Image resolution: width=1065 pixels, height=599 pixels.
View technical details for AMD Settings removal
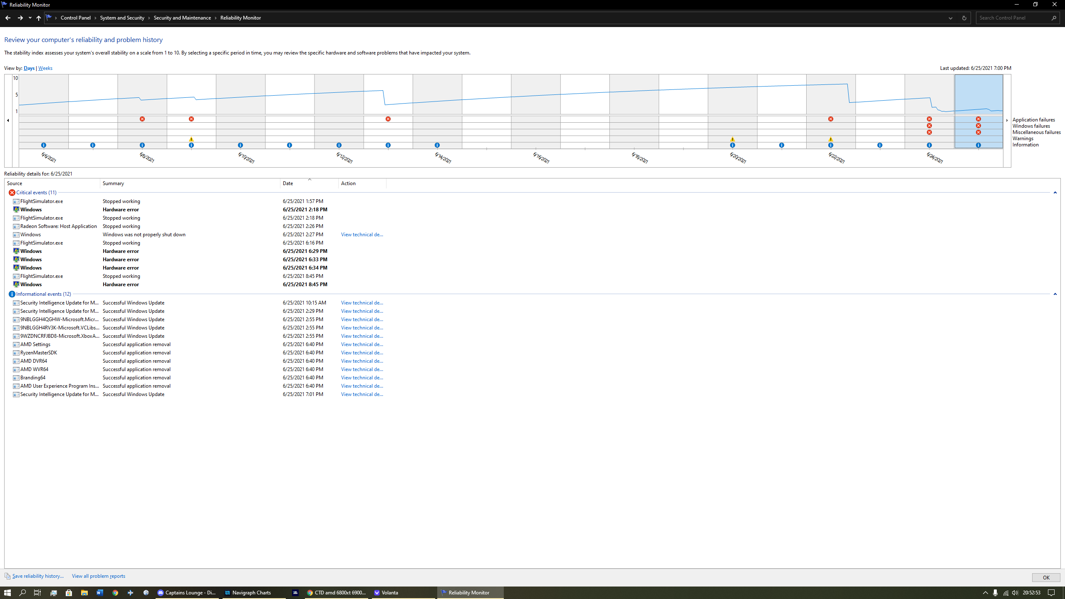point(362,344)
